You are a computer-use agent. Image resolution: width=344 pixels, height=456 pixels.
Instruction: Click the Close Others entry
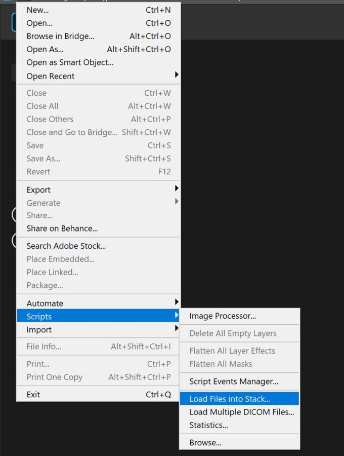pyautogui.click(x=99, y=119)
